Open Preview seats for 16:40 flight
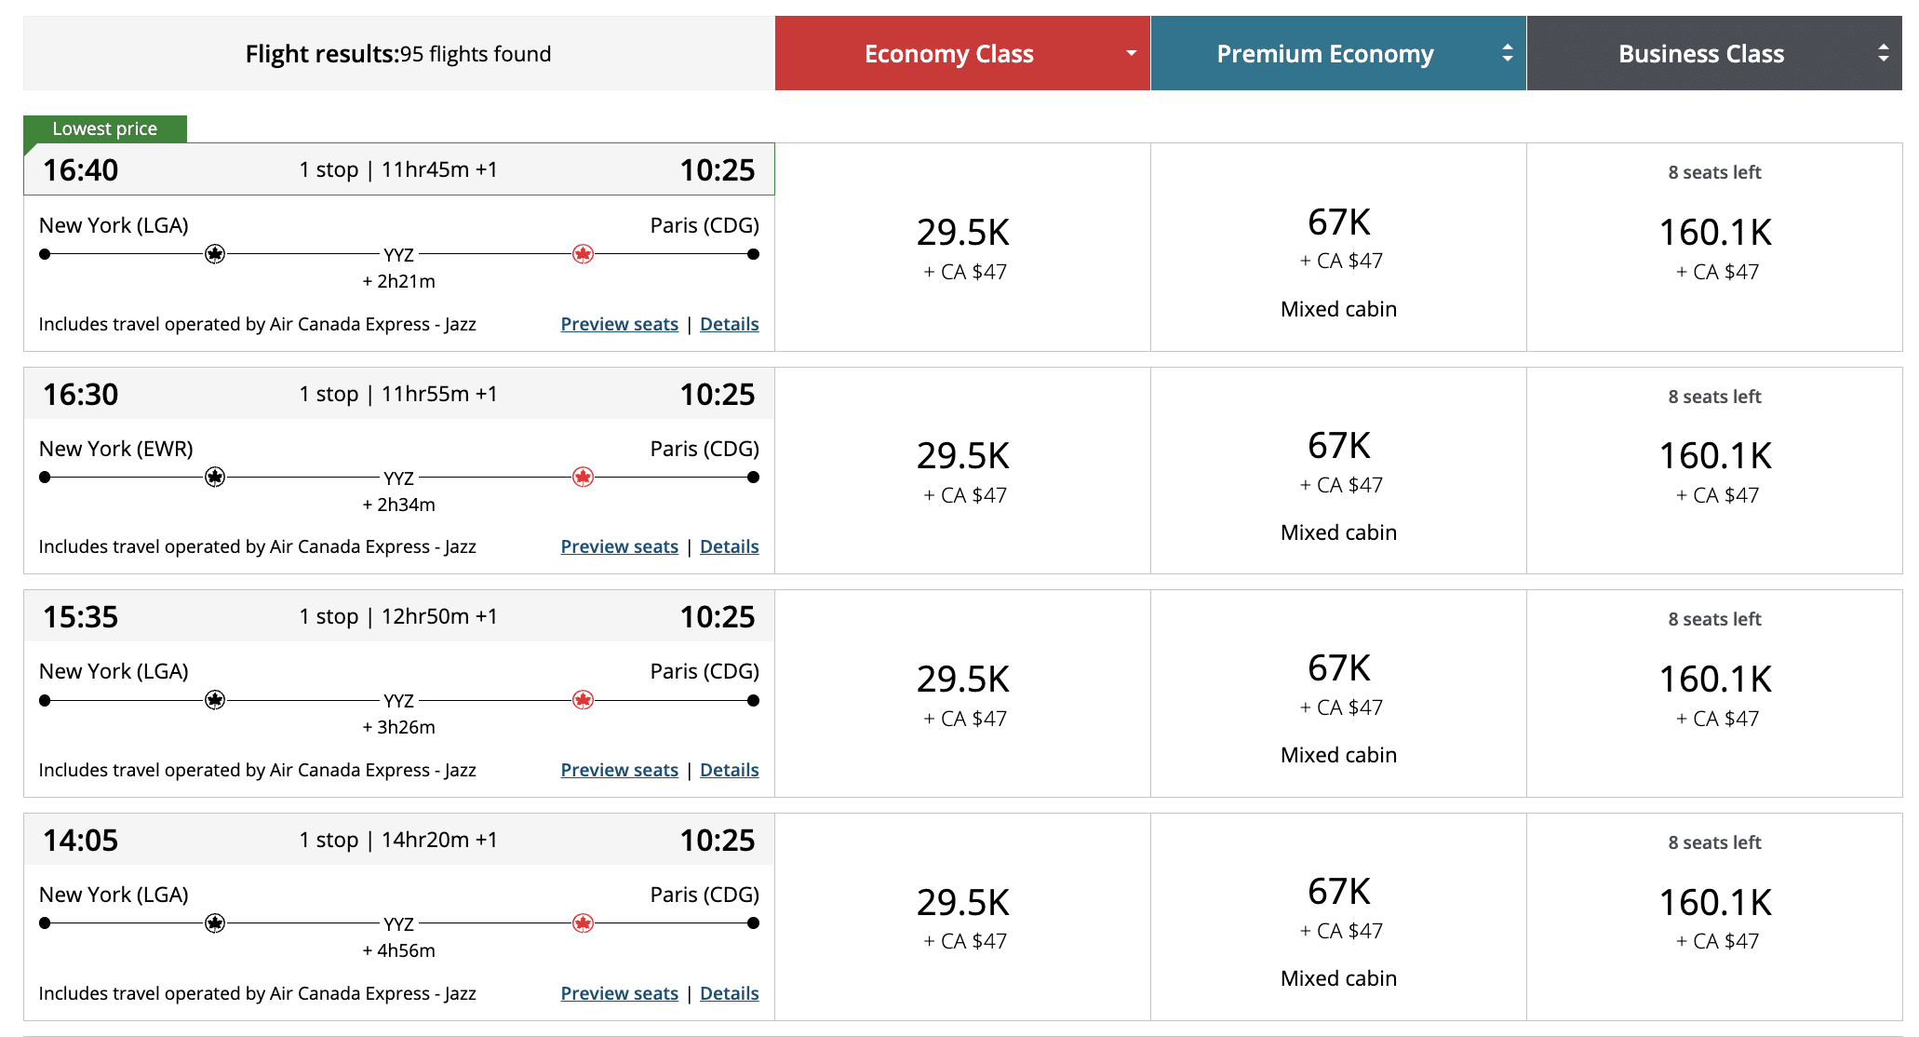 [x=619, y=324]
